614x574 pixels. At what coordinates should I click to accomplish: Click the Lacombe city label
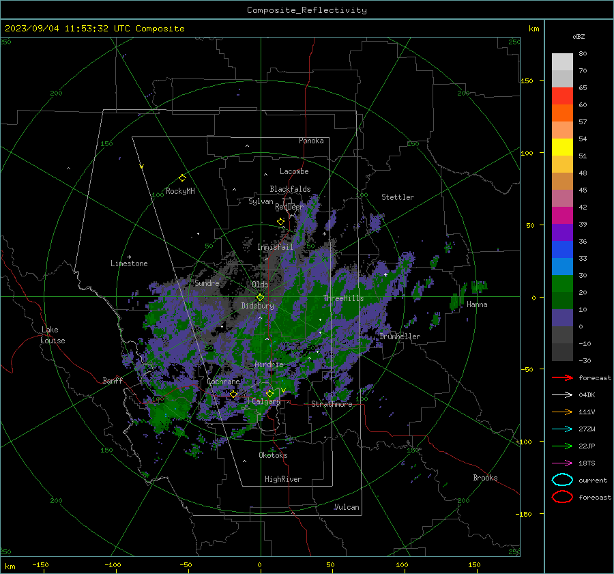point(294,171)
